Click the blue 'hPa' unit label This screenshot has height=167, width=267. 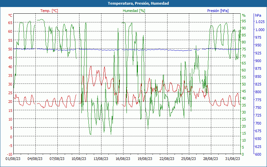(x=258, y=15)
